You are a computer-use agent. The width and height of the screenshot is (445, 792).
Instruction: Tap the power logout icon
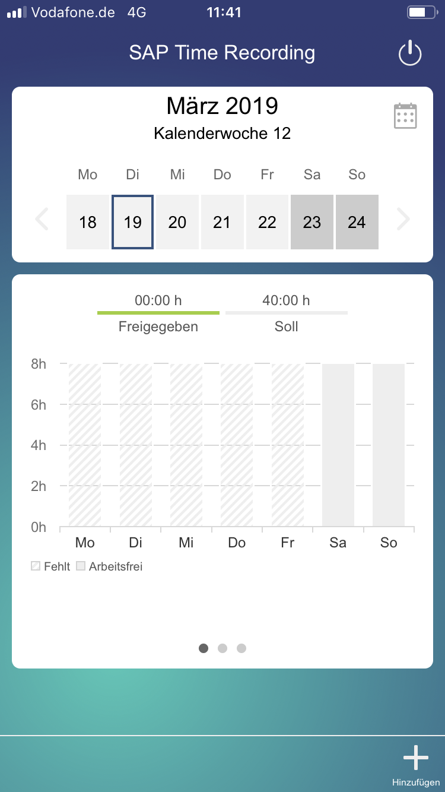[409, 53]
